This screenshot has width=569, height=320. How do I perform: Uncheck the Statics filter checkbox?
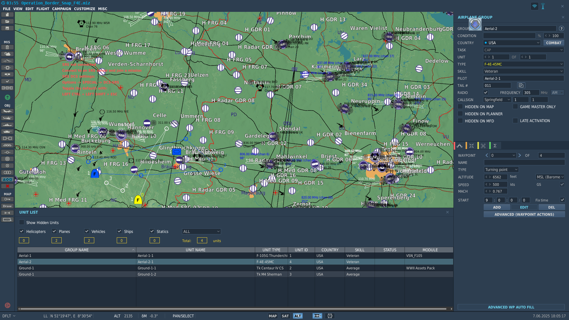tap(152, 231)
